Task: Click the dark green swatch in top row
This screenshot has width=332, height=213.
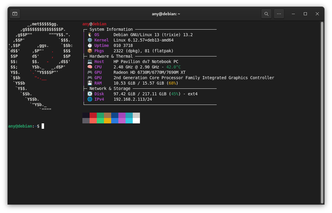Action: click(100, 115)
